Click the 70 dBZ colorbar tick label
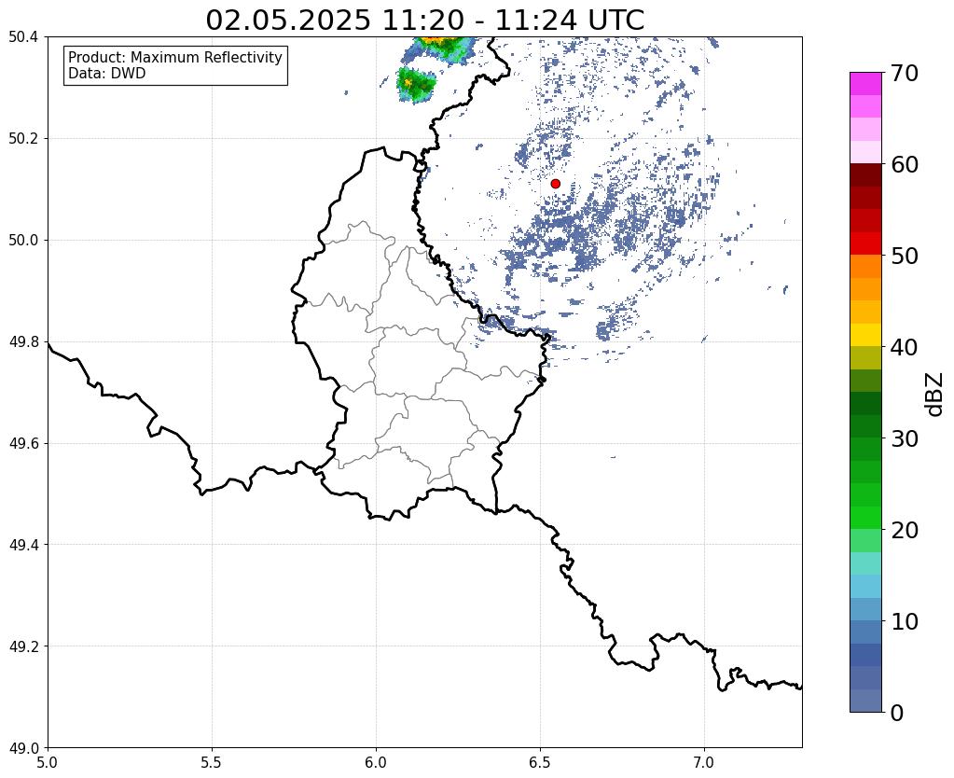954x778 pixels. (905, 73)
